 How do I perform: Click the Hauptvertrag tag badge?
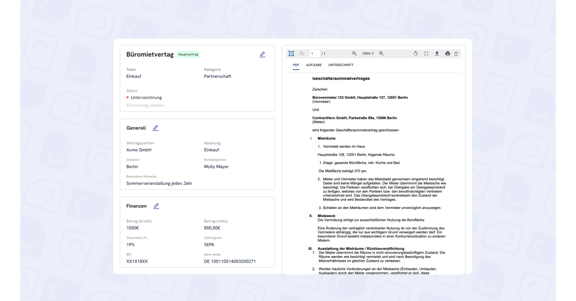(x=188, y=55)
